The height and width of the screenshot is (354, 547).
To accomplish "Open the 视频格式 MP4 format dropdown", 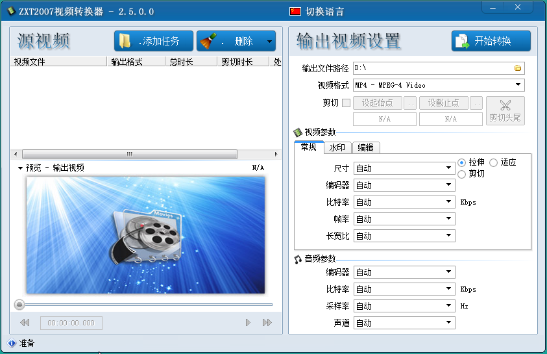I will pyautogui.click(x=439, y=85).
